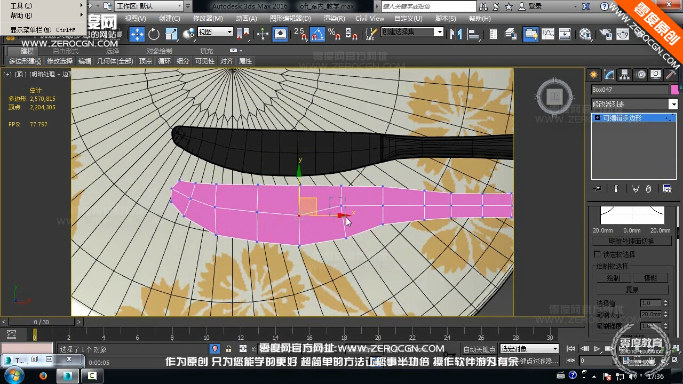
Task: Click the 模糊 button
Action: [x=650, y=278]
